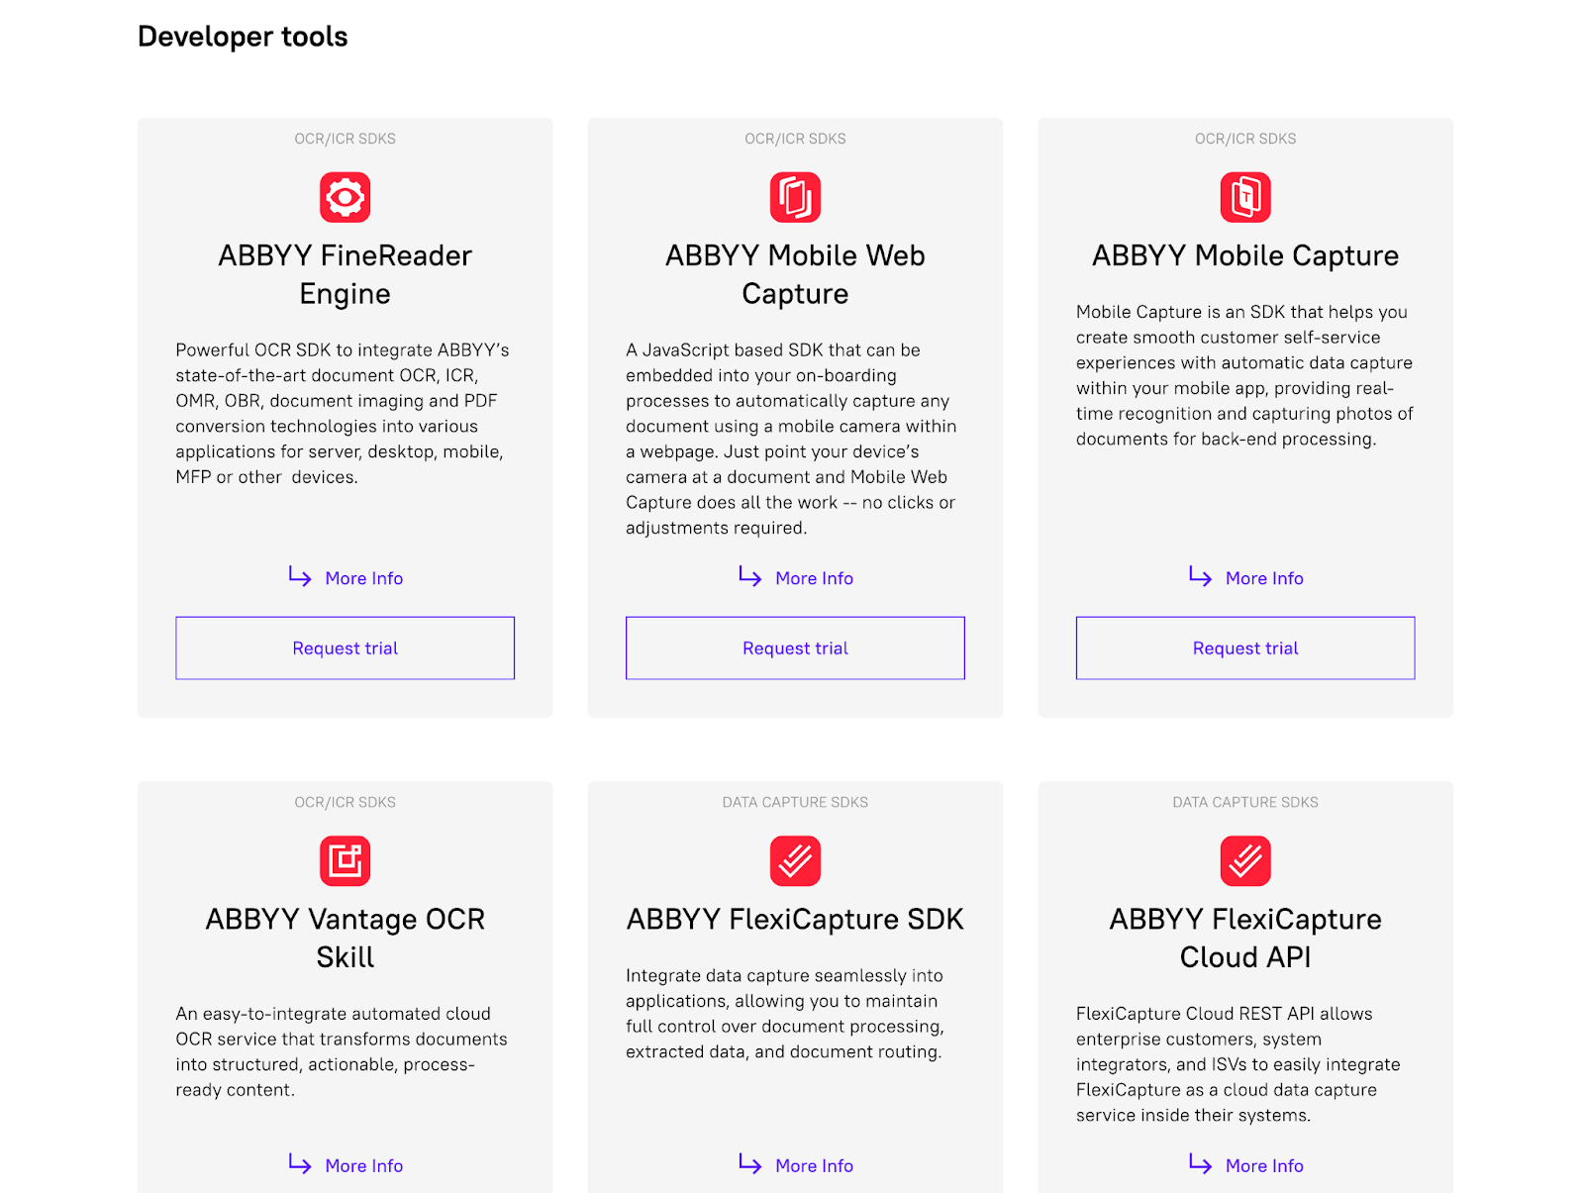Select the ABBYY Mobile Web Capture card title
1584x1193 pixels.
point(795,274)
